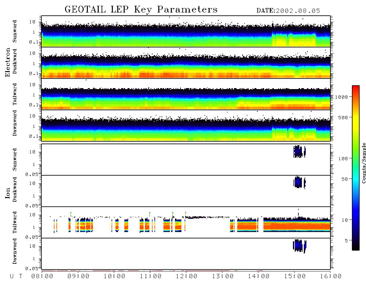Click the Electron 'Sunward' panel label
Viewport: 366px width, 282px height.
(x=15, y=31)
